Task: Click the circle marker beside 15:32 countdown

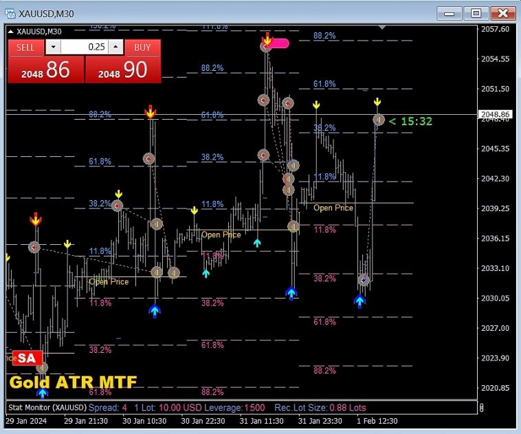Action: click(x=379, y=120)
